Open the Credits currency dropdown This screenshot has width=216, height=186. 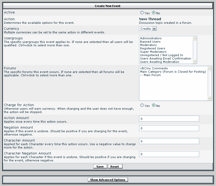[148, 29]
